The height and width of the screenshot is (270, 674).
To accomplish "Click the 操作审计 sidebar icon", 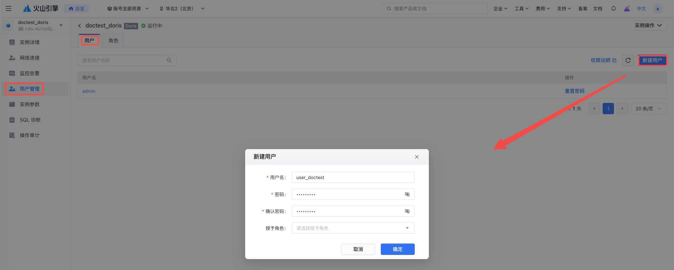I will (x=12, y=135).
